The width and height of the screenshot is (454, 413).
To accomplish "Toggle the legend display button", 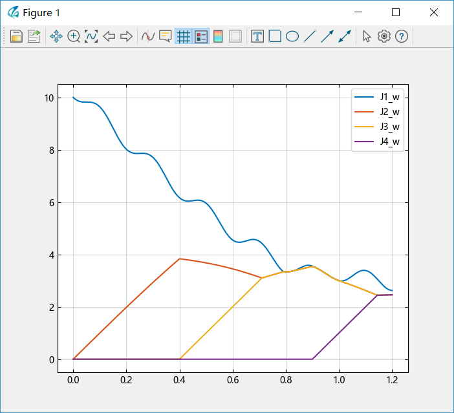I will 201,36.
